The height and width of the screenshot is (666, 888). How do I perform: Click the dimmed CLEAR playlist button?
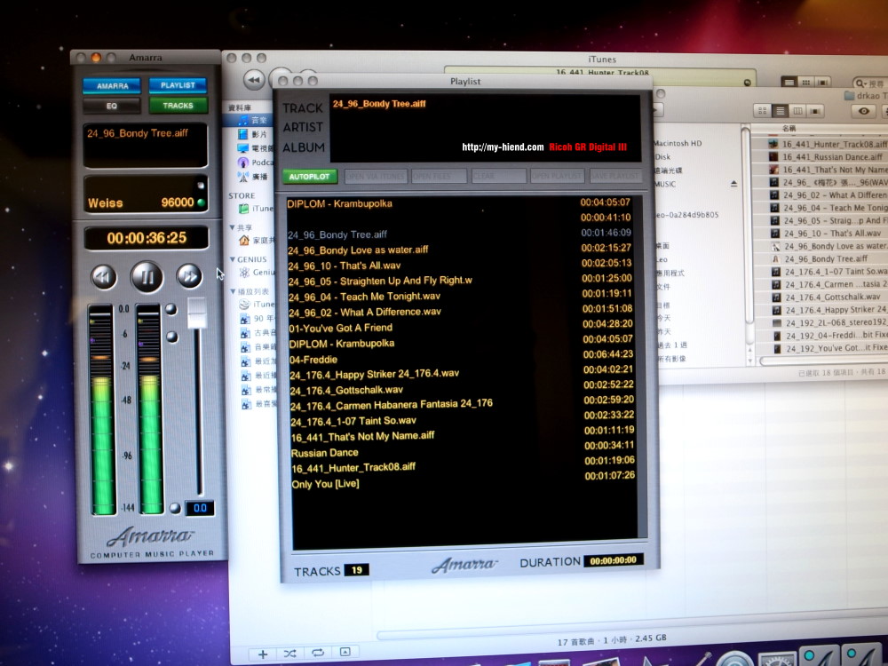point(498,176)
